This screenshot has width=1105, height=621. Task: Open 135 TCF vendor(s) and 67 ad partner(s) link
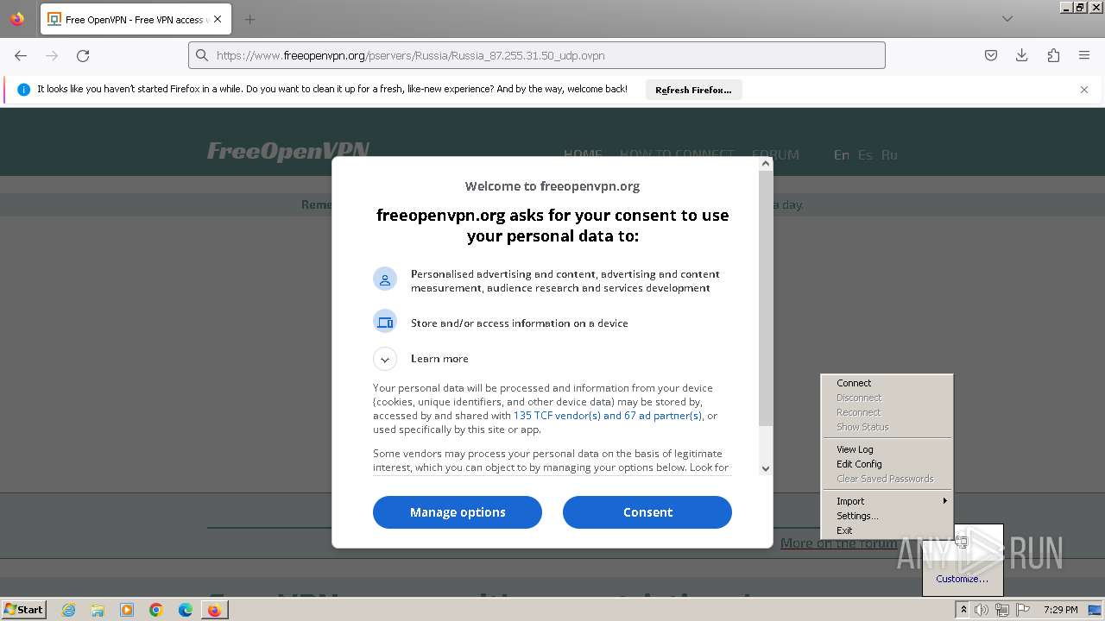608,416
